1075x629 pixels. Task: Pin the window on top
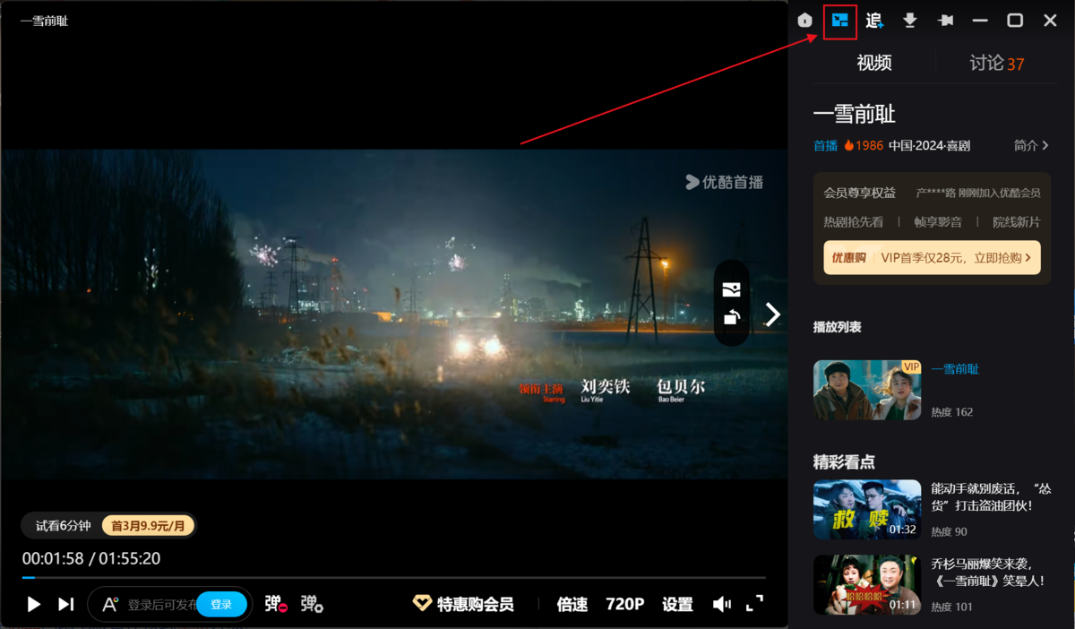point(945,21)
